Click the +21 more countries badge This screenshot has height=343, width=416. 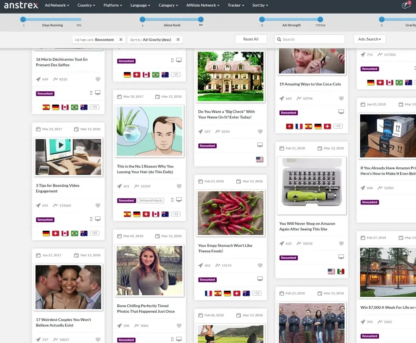(95, 107)
